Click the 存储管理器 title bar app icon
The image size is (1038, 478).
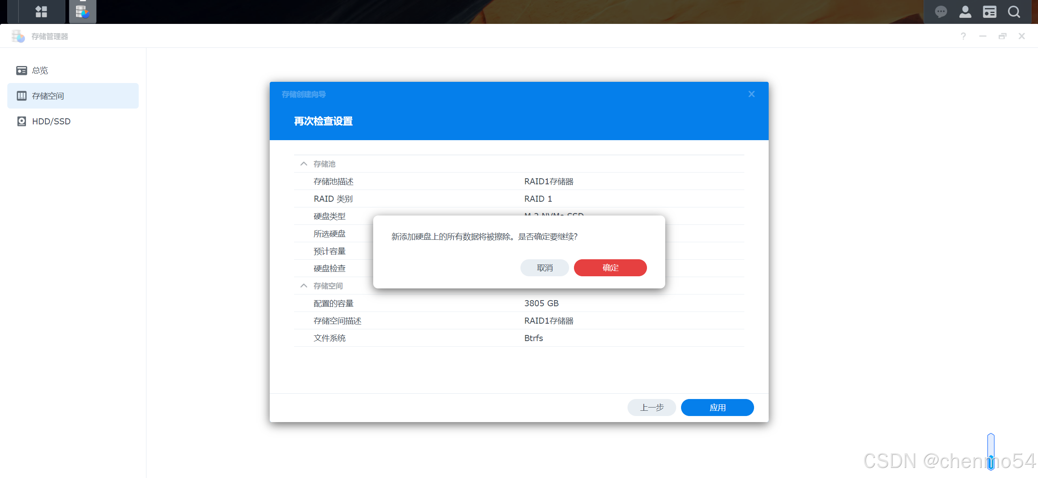pos(18,36)
